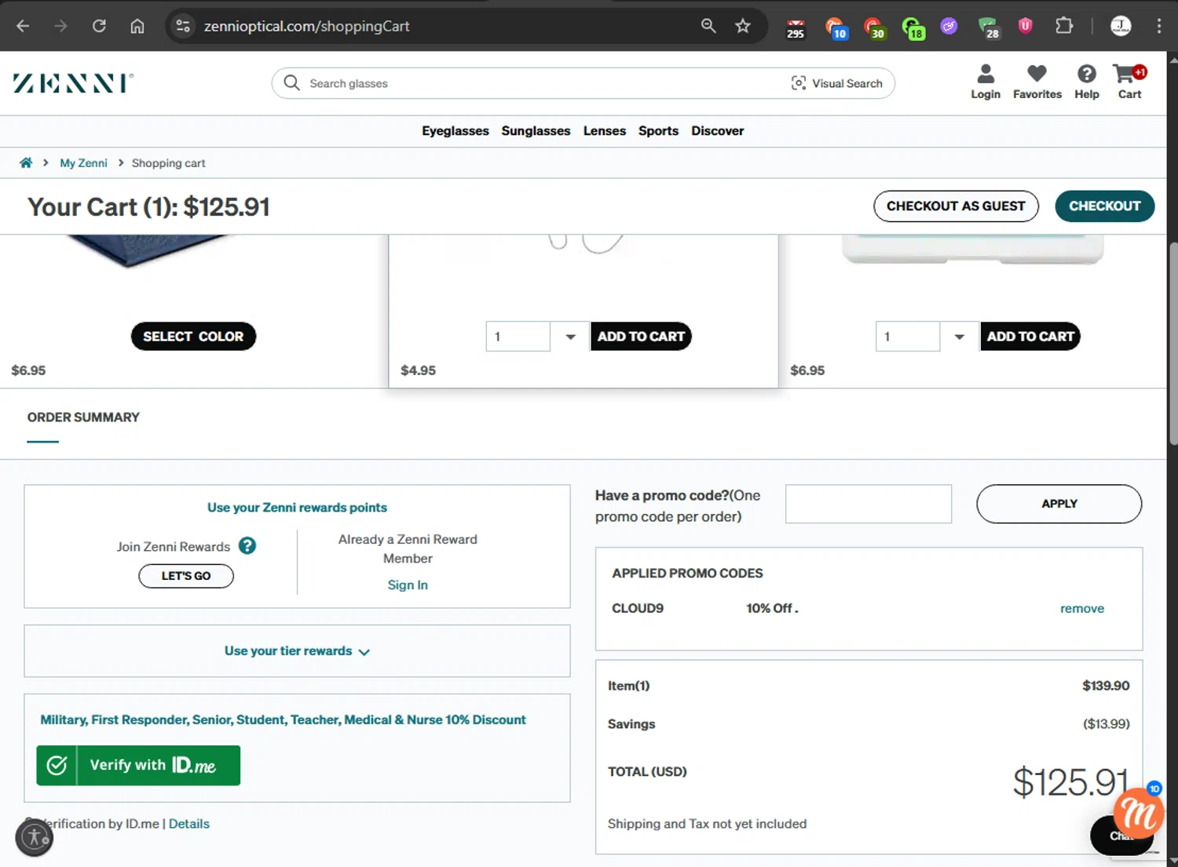Click the search magnifier icon in search bar
The height and width of the screenshot is (867, 1178).
[291, 83]
